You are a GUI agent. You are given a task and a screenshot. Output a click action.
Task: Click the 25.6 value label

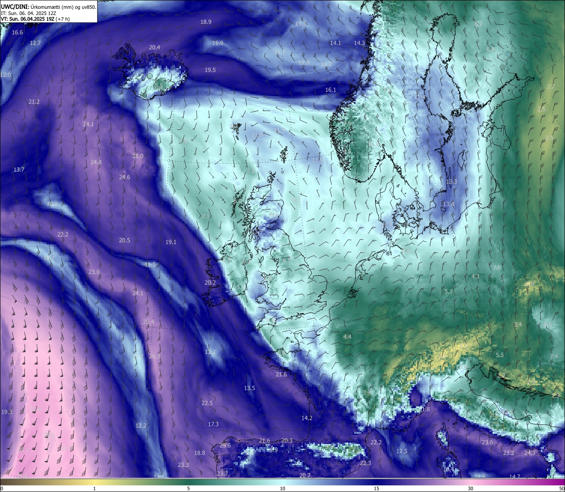point(225,445)
